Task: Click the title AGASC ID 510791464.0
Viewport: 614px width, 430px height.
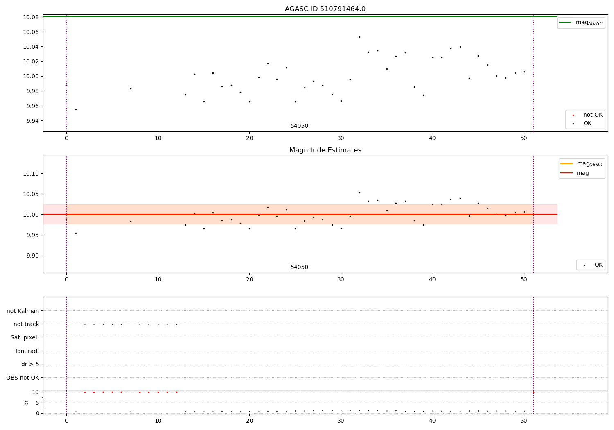Action: point(325,9)
